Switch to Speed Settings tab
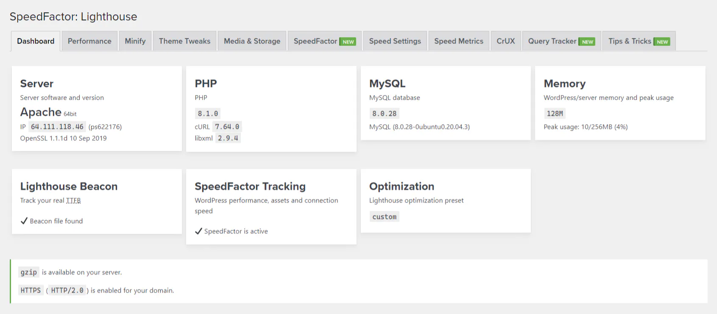This screenshot has width=717, height=314. [x=395, y=41]
